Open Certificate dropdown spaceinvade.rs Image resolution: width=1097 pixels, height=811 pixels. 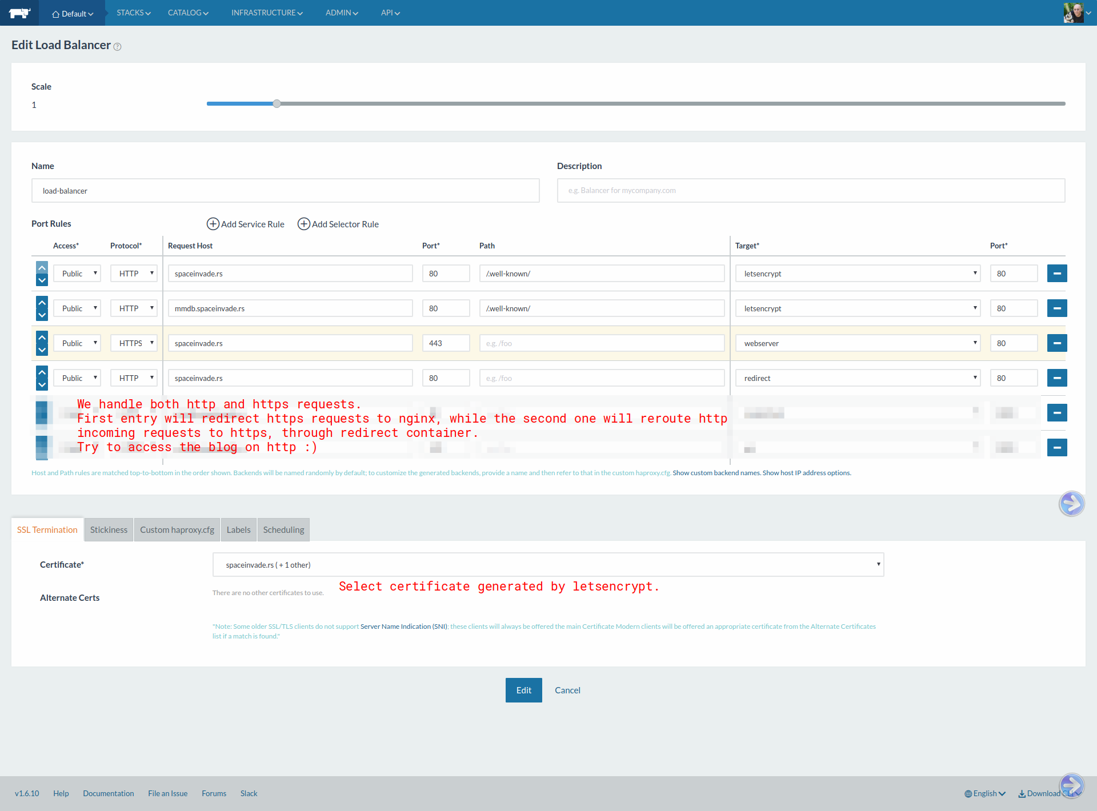point(548,565)
